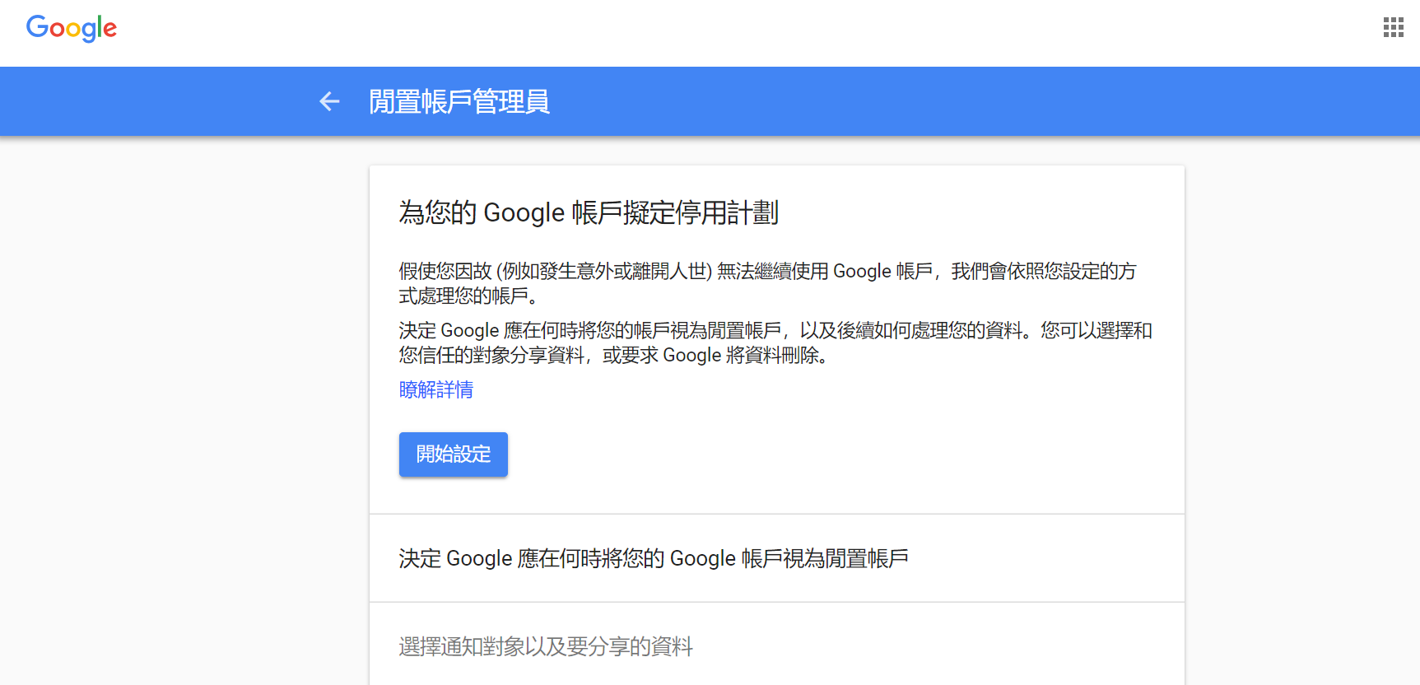This screenshot has width=1420, height=685.
Task: Expand 決定 Google 應在何時將您的 Google 帳戶視為閒置帳戶 section
Action: tap(777, 558)
